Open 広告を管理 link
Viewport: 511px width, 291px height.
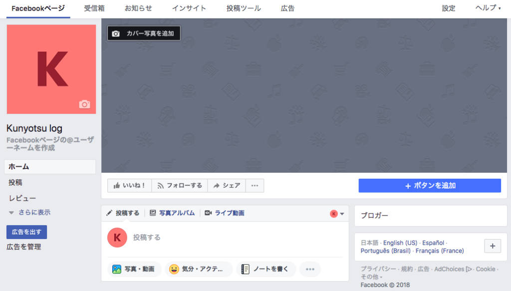point(24,247)
